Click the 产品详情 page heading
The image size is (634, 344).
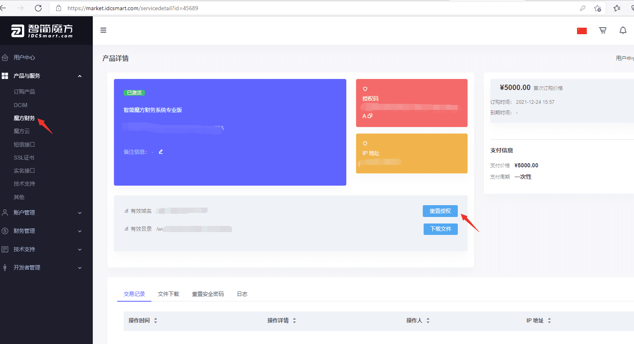click(116, 58)
